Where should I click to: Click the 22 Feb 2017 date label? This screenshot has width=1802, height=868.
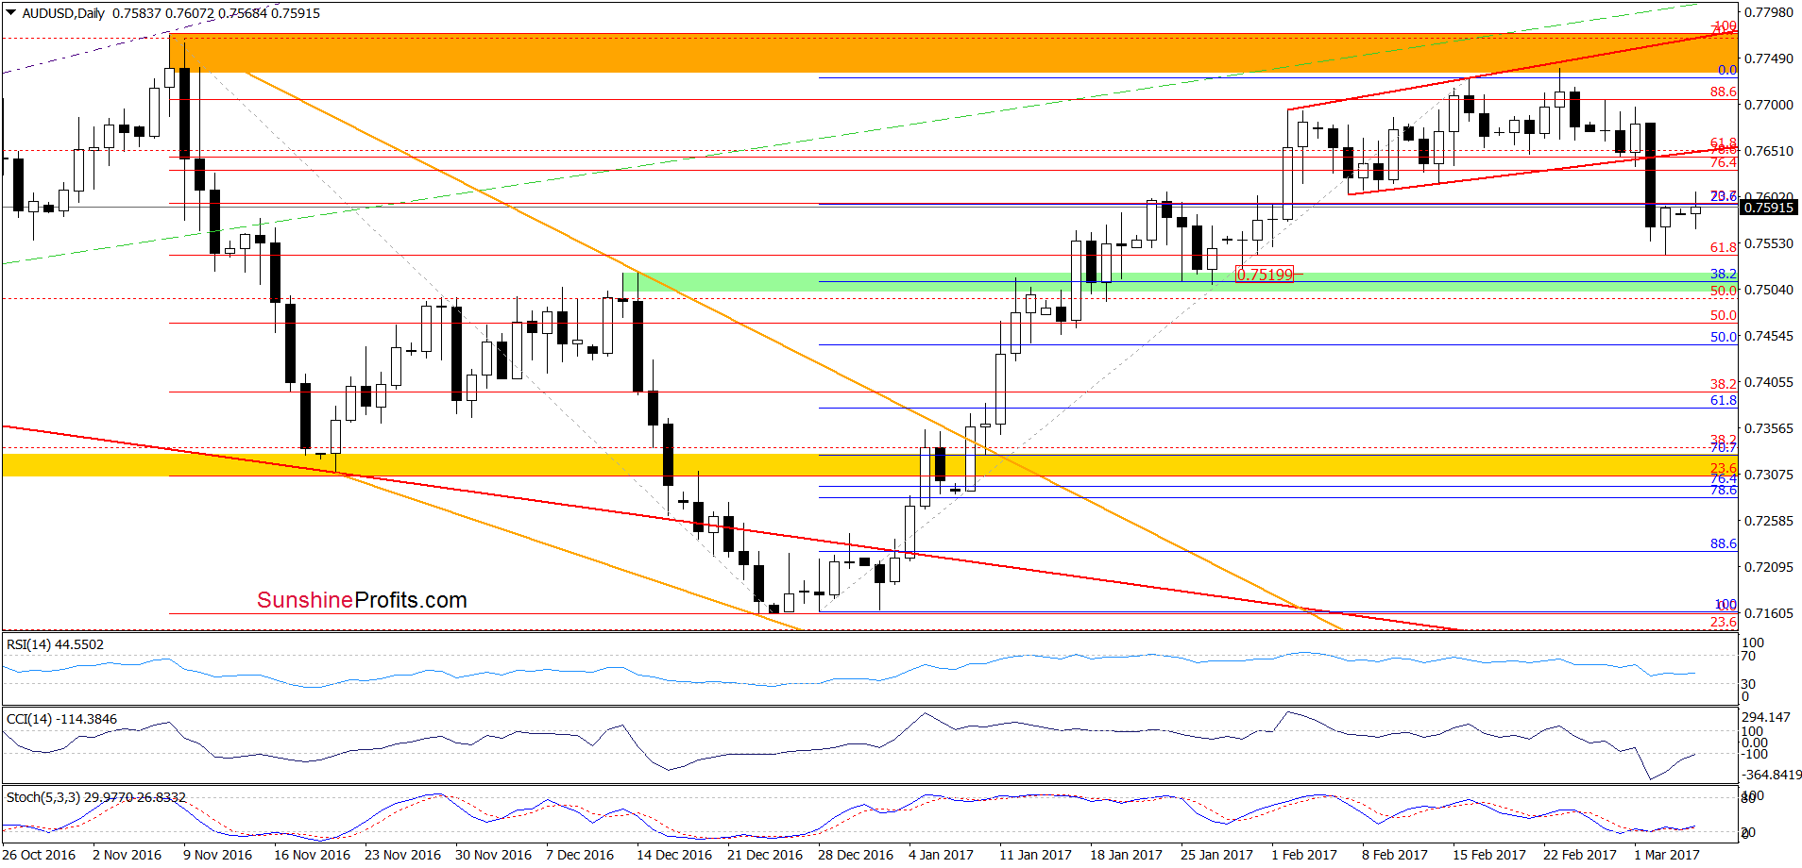[1580, 855]
